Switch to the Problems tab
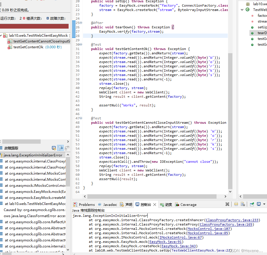 click(84, 204)
